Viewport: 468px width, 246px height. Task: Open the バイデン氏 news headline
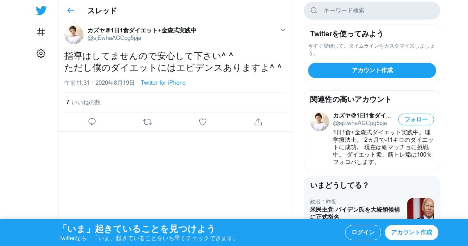click(x=355, y=213)
